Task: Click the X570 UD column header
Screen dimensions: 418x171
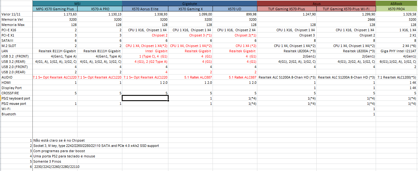Action: [x=235, y=9]
